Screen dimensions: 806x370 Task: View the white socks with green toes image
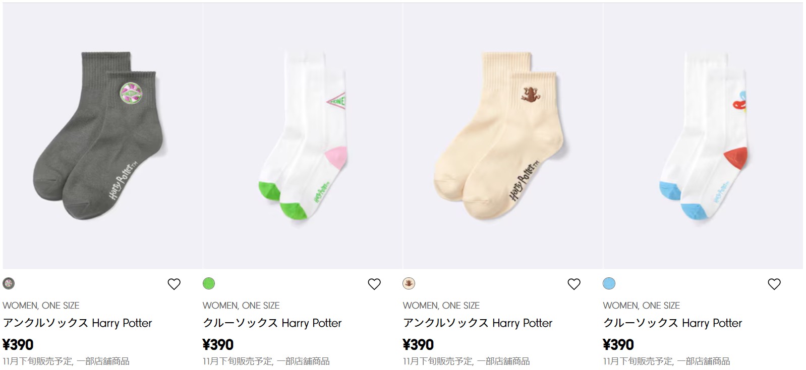[x=303, y=136]
